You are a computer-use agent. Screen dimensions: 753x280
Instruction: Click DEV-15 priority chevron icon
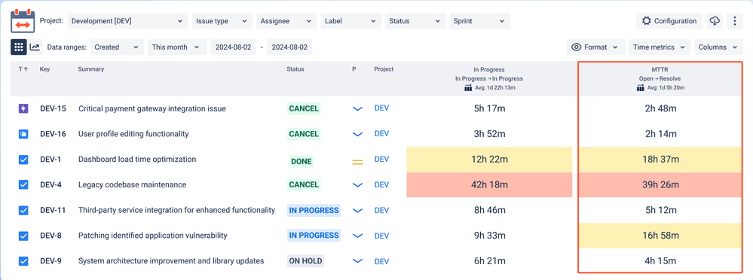[x=357, y=109]
